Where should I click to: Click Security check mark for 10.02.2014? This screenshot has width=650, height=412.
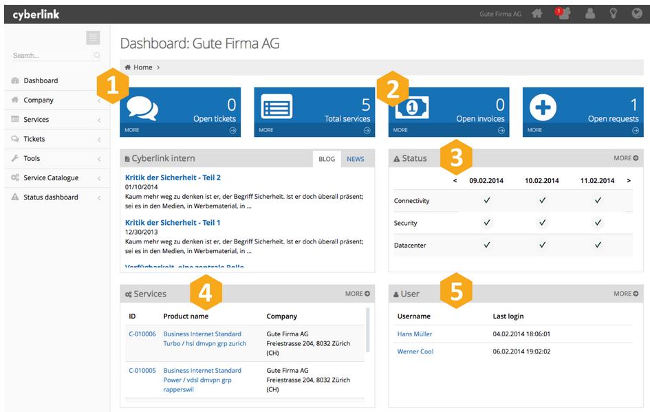(542, 223)
